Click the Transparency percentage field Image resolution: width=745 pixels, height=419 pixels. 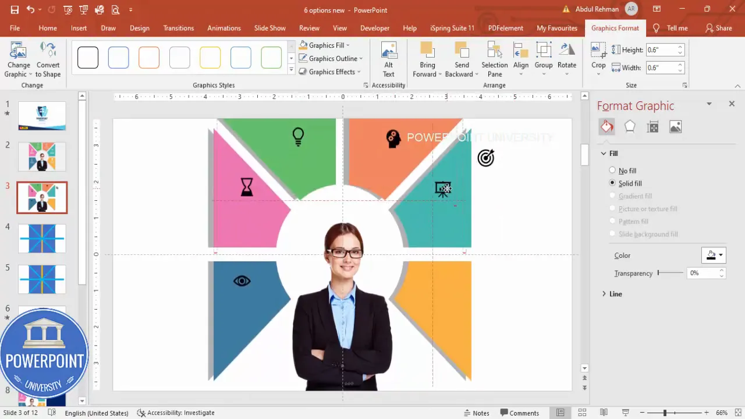tap(702, 273)
